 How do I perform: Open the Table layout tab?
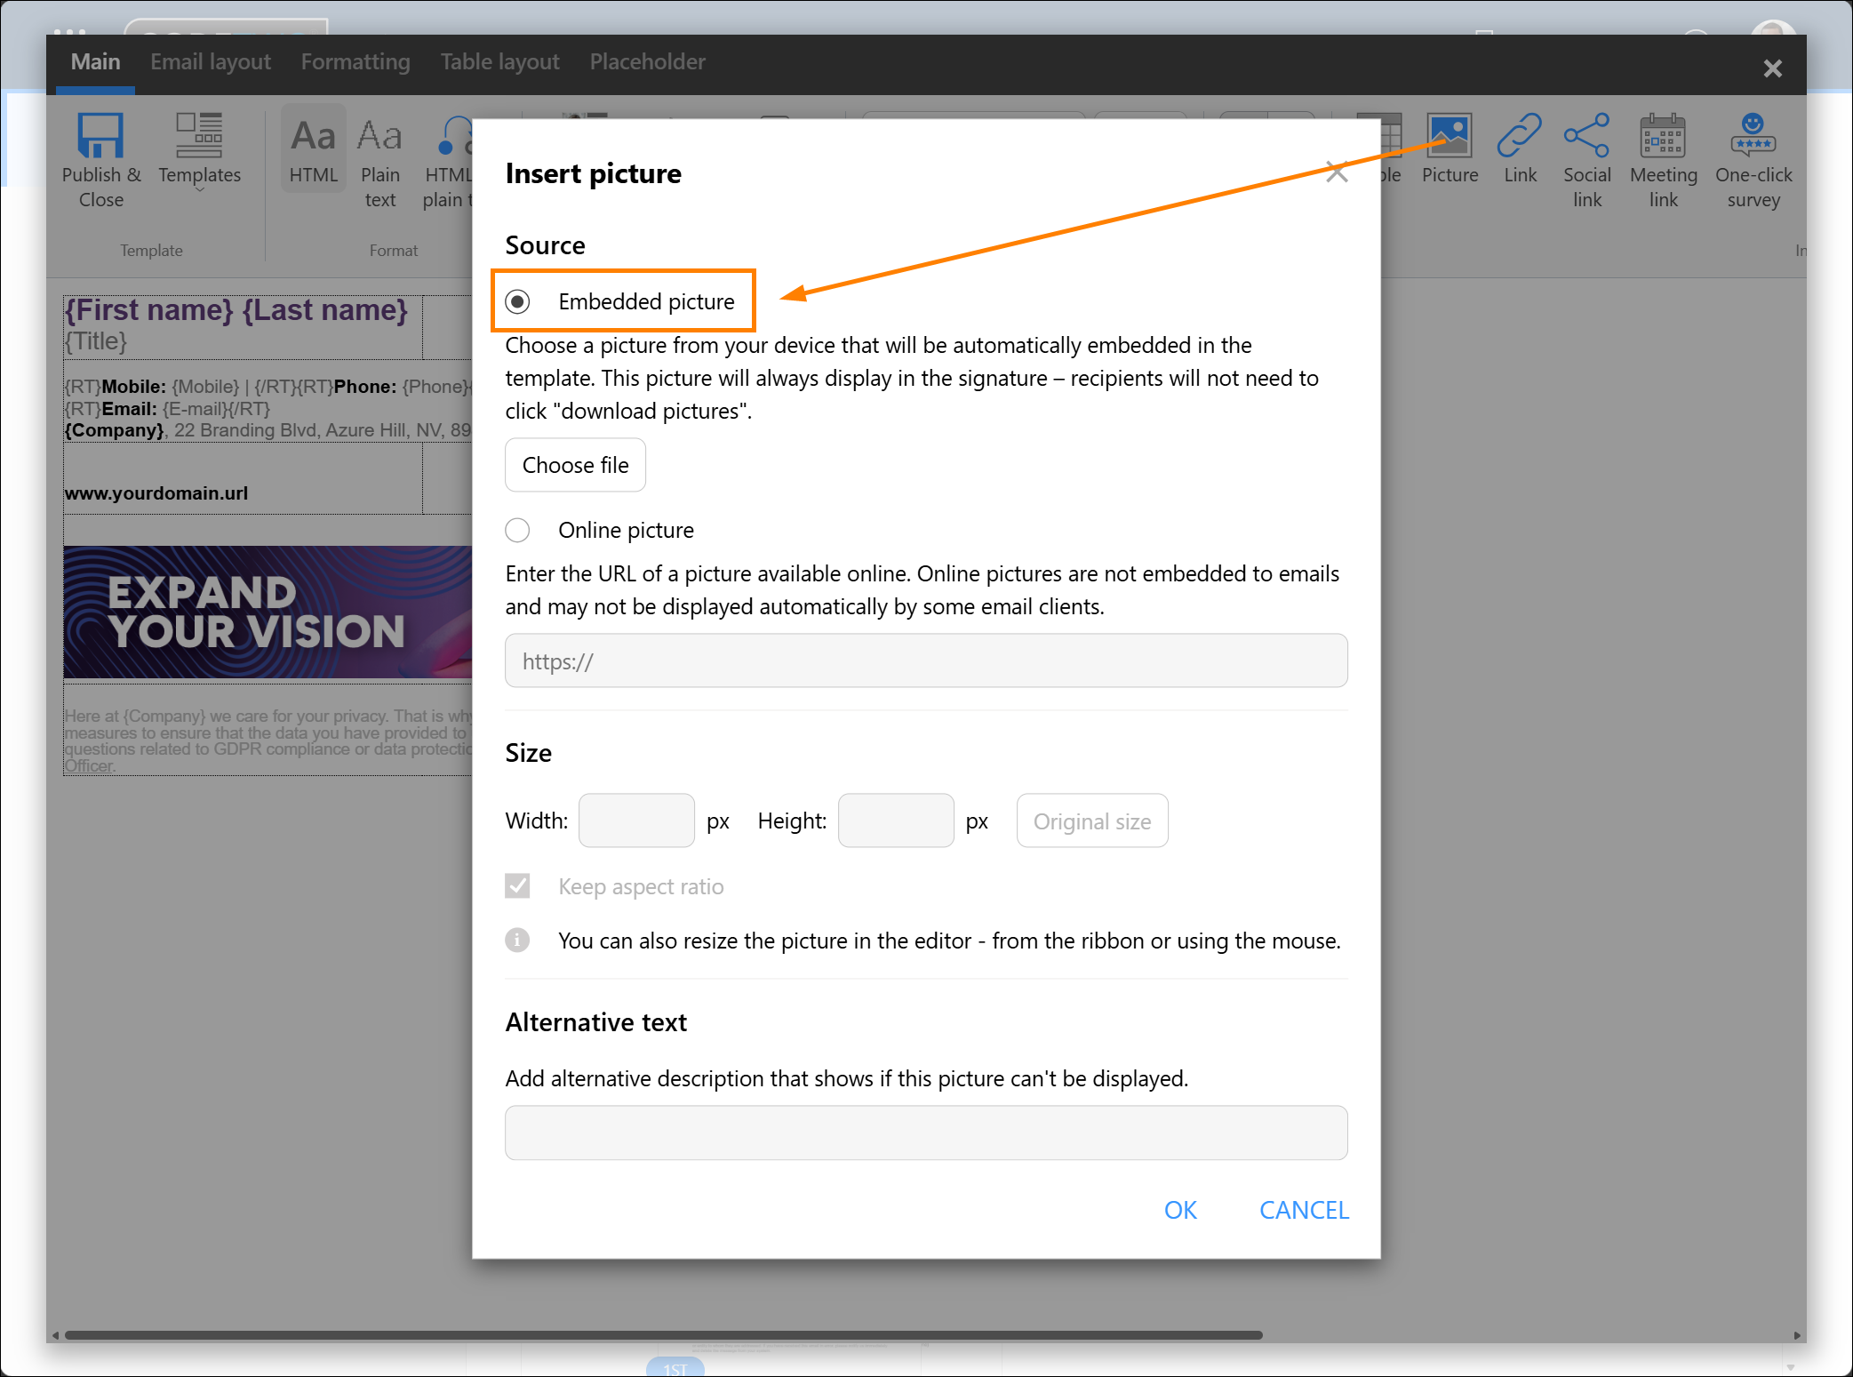500,61
